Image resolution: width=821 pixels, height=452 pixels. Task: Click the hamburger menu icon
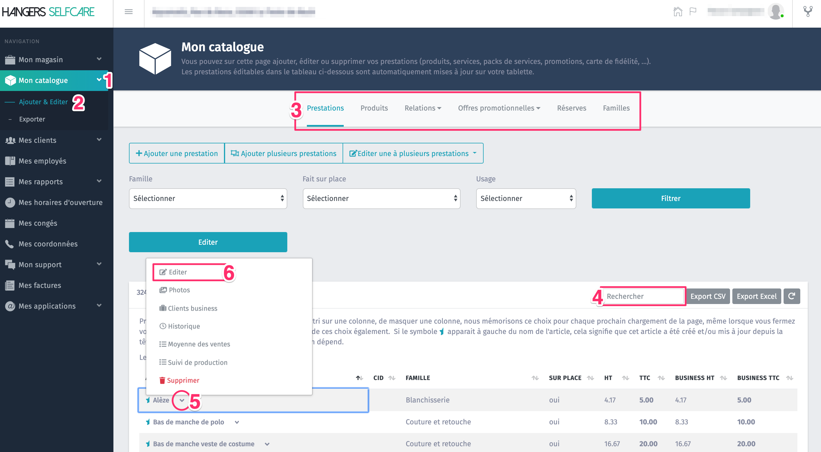coord(128,12)
